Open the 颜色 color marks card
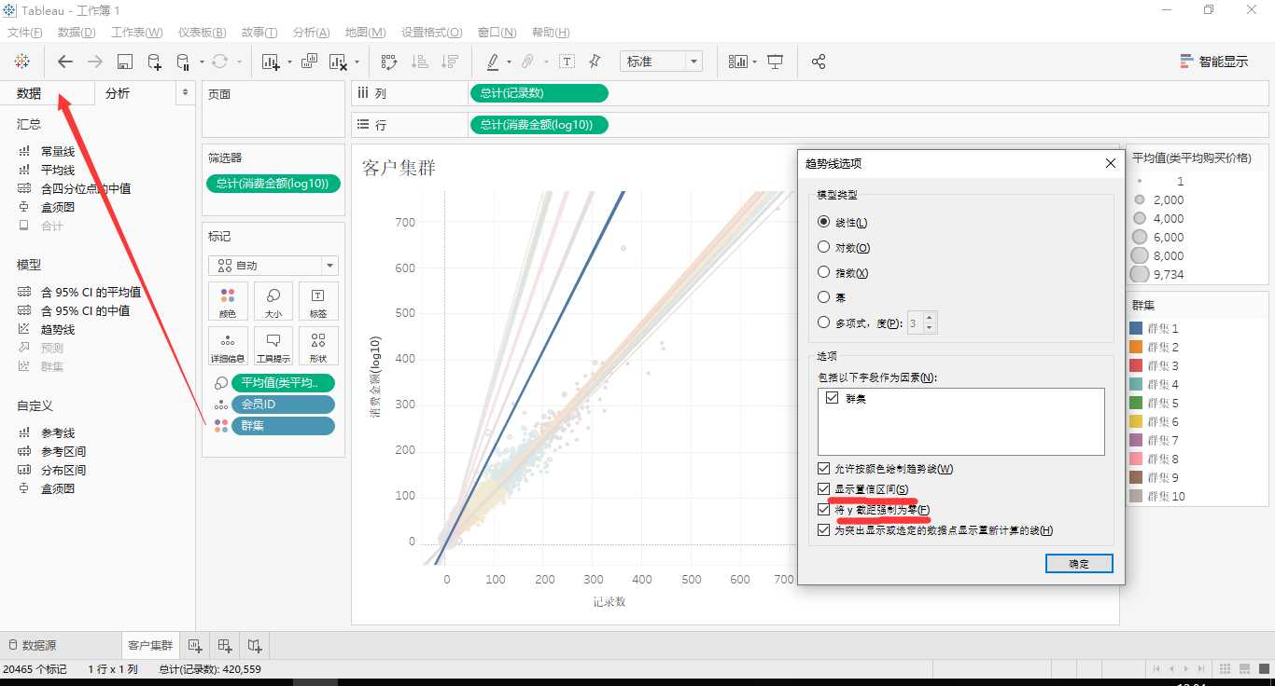Viewport: 1275px width, 686px height. pos(228,302)
